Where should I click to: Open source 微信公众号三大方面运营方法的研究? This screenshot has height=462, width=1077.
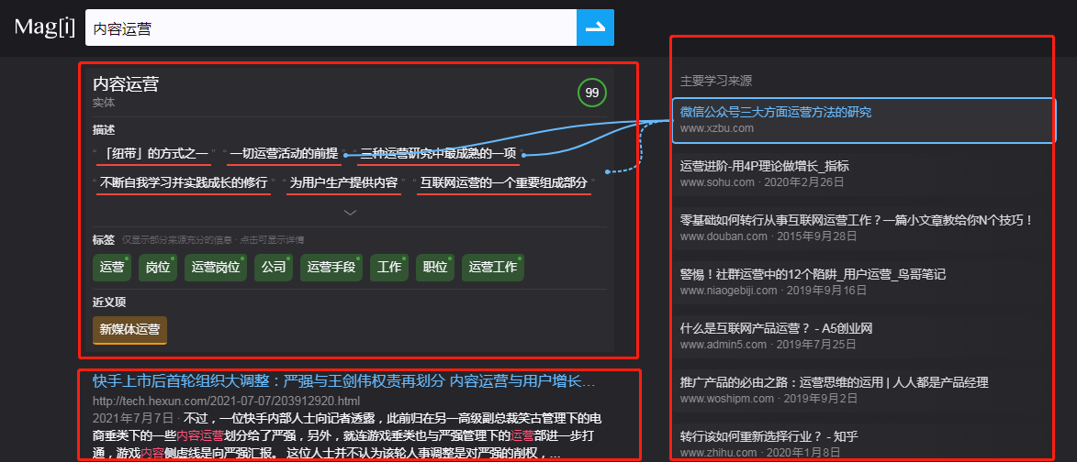(776, 112)
